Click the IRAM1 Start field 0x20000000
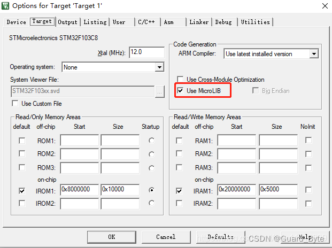 pos(236,190)
